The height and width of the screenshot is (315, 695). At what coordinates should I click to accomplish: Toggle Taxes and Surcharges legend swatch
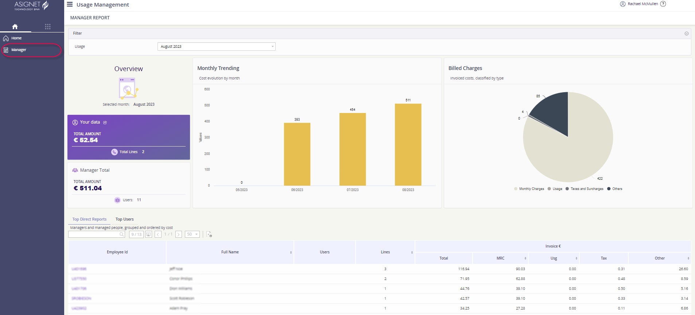coord(567,189)
